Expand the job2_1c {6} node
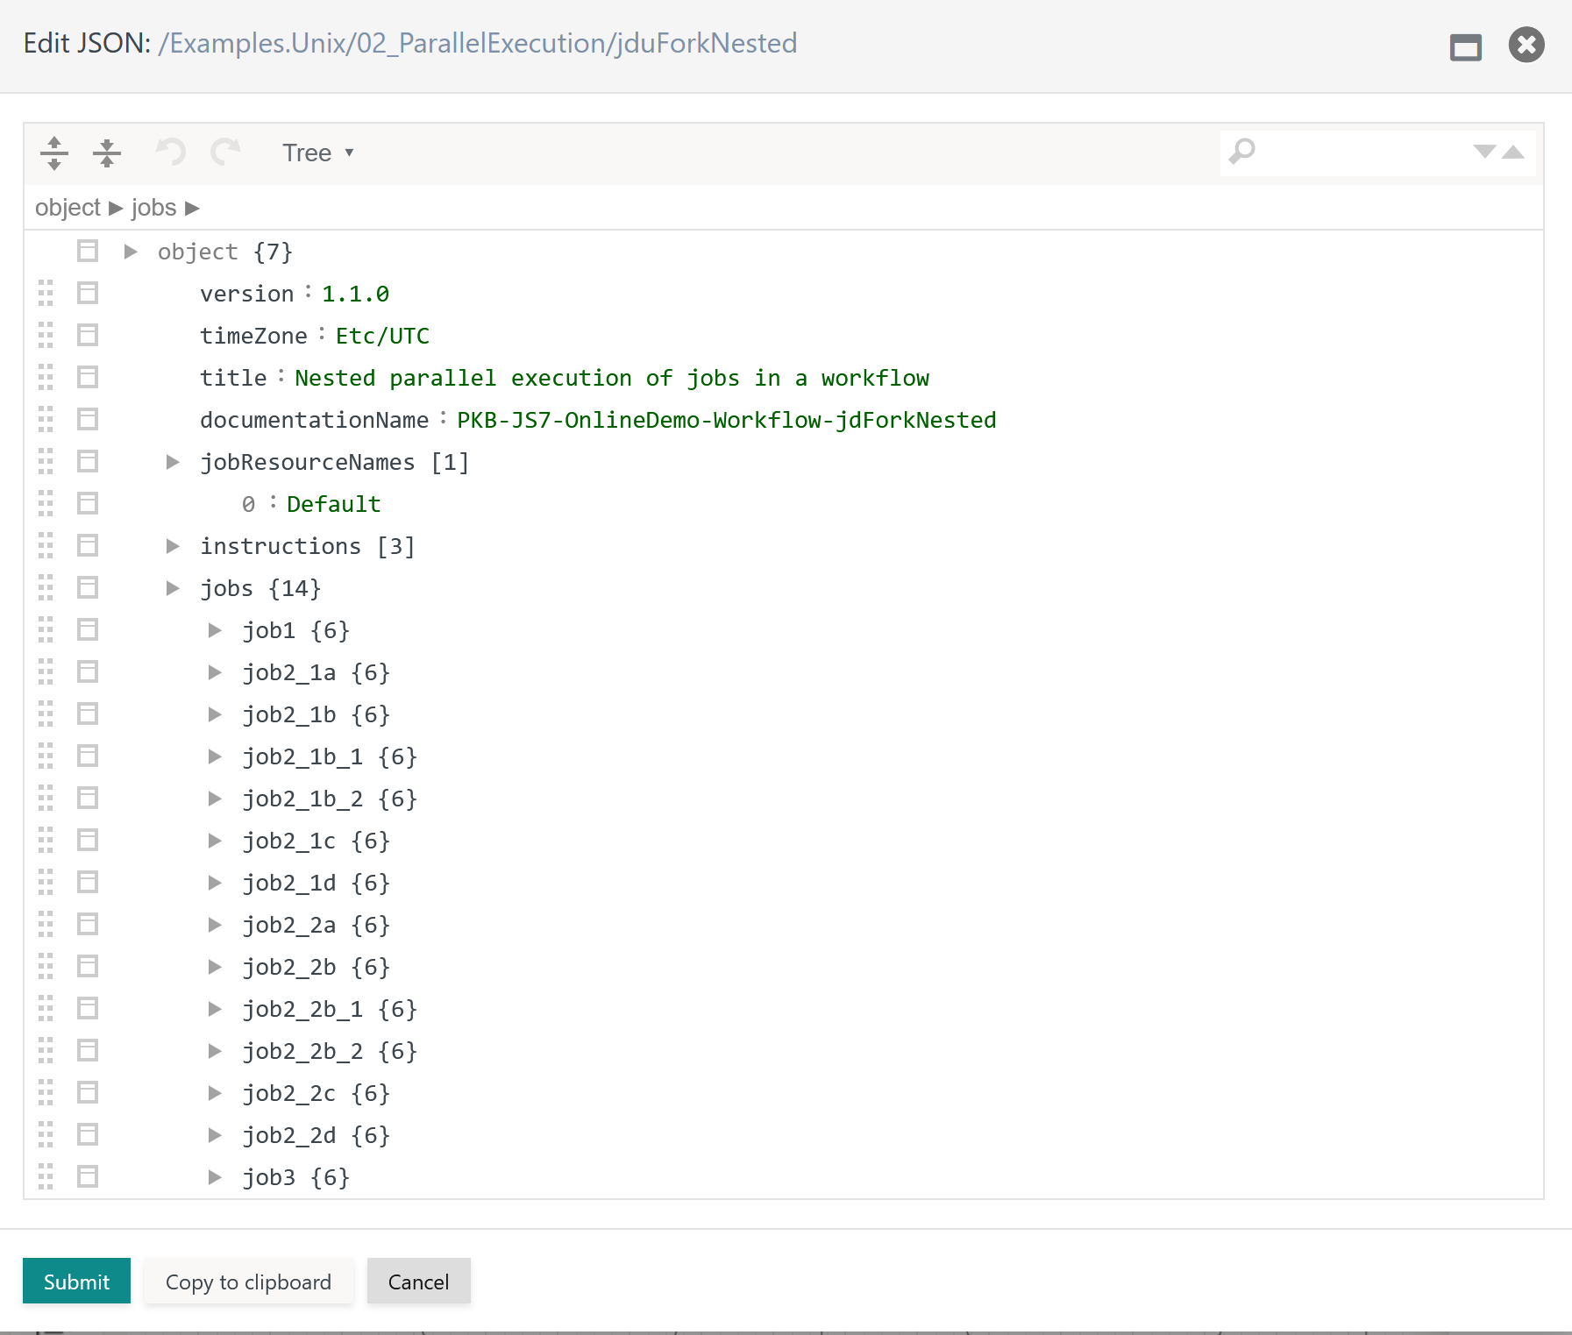Viewport: 1572px width, 1335px height. pos(215,841)
